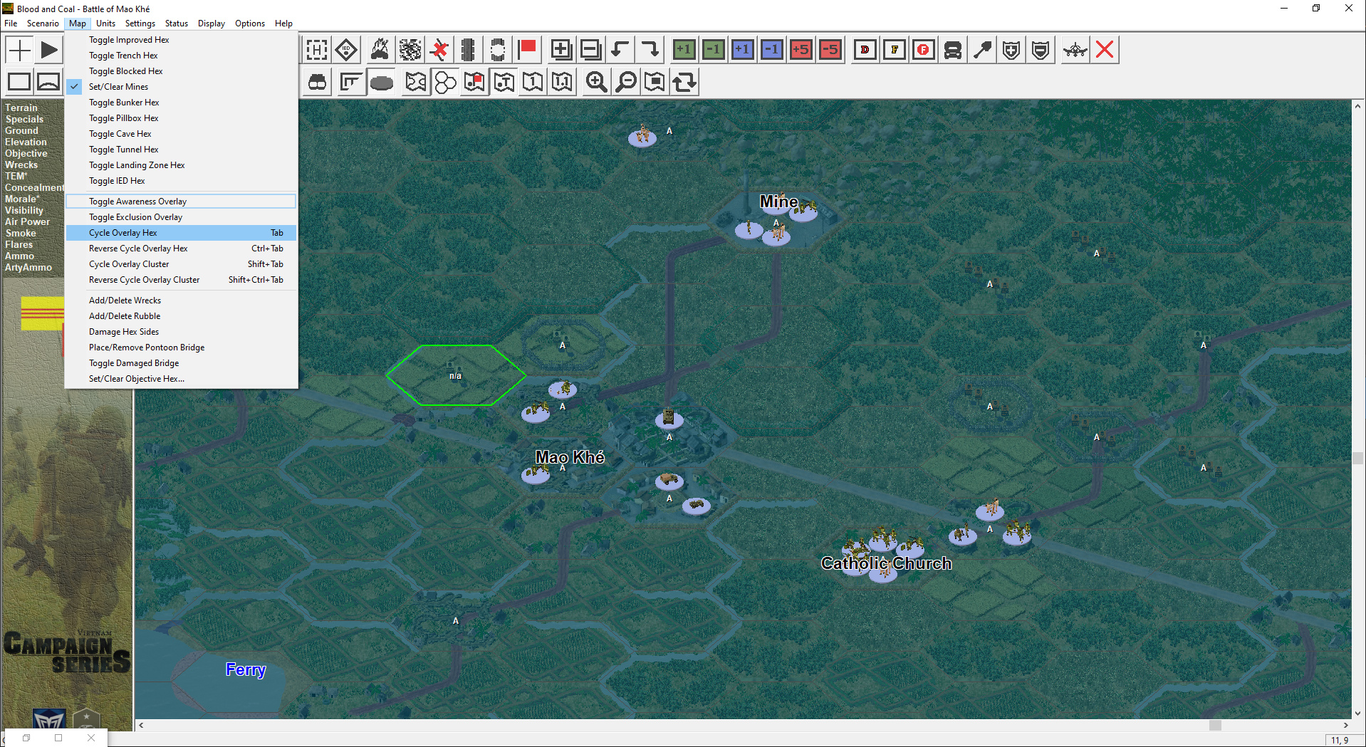Click the yellow and red flag swatch
Image resolution: width=1366 pixels, height=747 pixels.
(x=42, y=313)
